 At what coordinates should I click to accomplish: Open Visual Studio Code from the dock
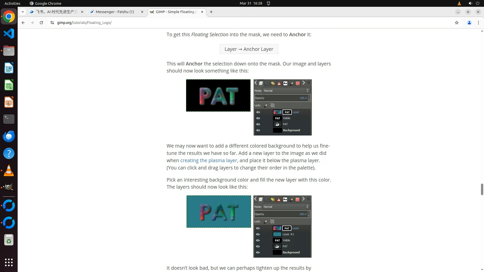(x=9, y=33)
